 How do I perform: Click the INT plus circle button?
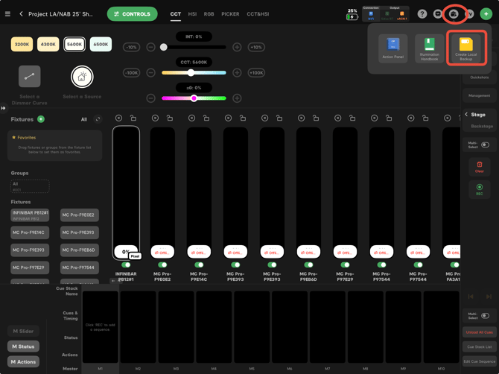coord(237,47)
